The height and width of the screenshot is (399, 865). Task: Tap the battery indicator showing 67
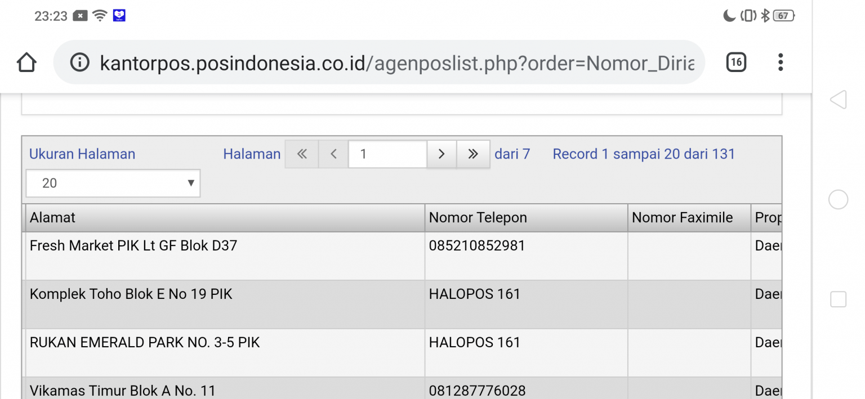tap(784, 16)
